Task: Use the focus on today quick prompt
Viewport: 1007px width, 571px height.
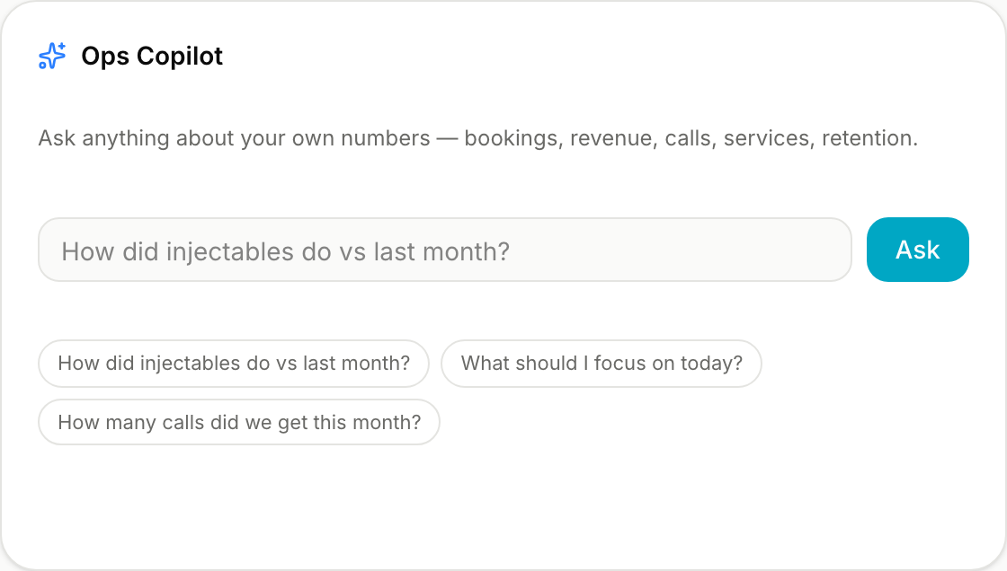Action: point(602,363)
